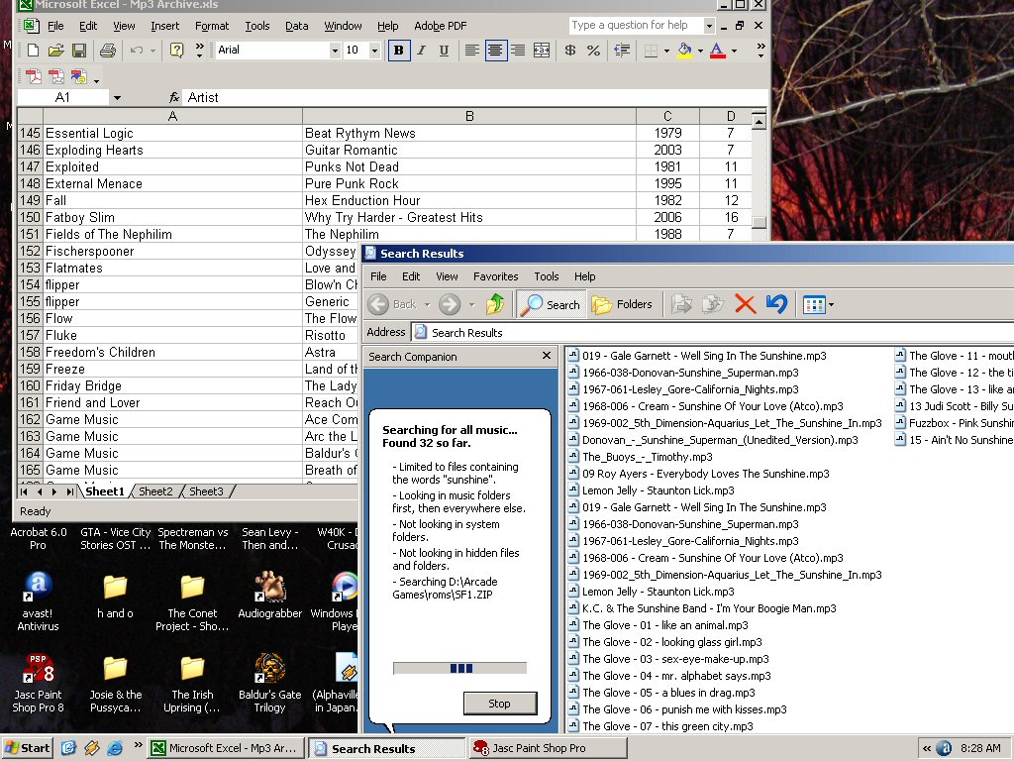1014x761 pixels.
Task: Apply yellow Fill Color swatch
Action: (x=685, y=51)
